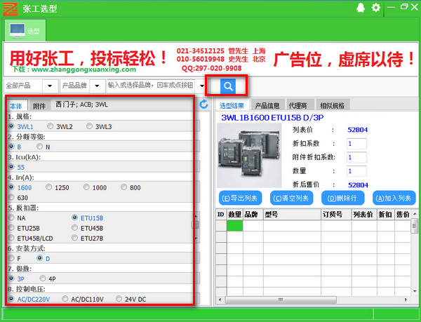Click the 西门子; ACB; 3WL breadcrumb text
This screenshot has width=421, height=322.
pyautogui.click(x=81, y=105)
